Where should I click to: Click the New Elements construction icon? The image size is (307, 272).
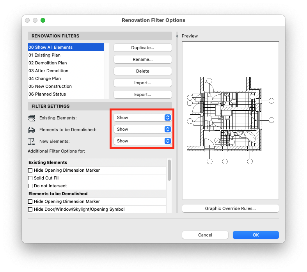tap(32, 141)
